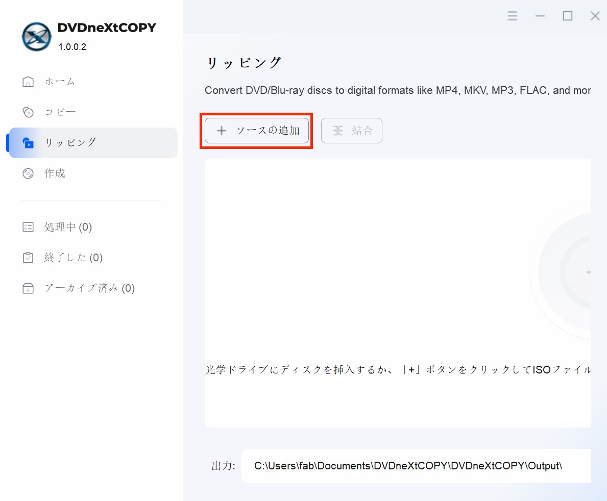Click the ripping icon in sidebar
This screenshot has height=501, width=607.
(28, 143)
